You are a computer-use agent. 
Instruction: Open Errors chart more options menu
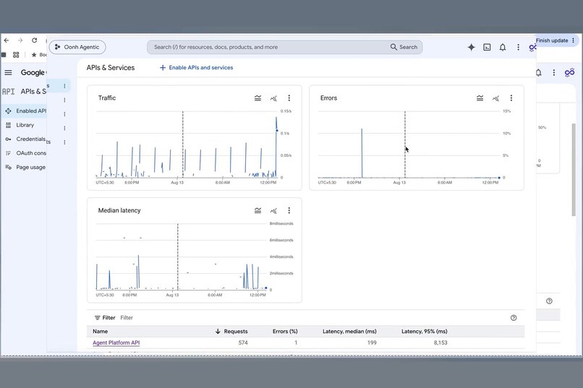511,98
